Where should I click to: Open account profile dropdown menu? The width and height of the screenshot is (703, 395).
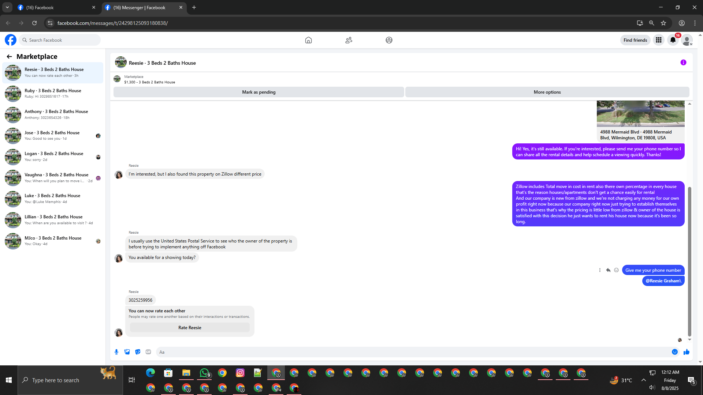pyautogui.click(x=687, y=40)
